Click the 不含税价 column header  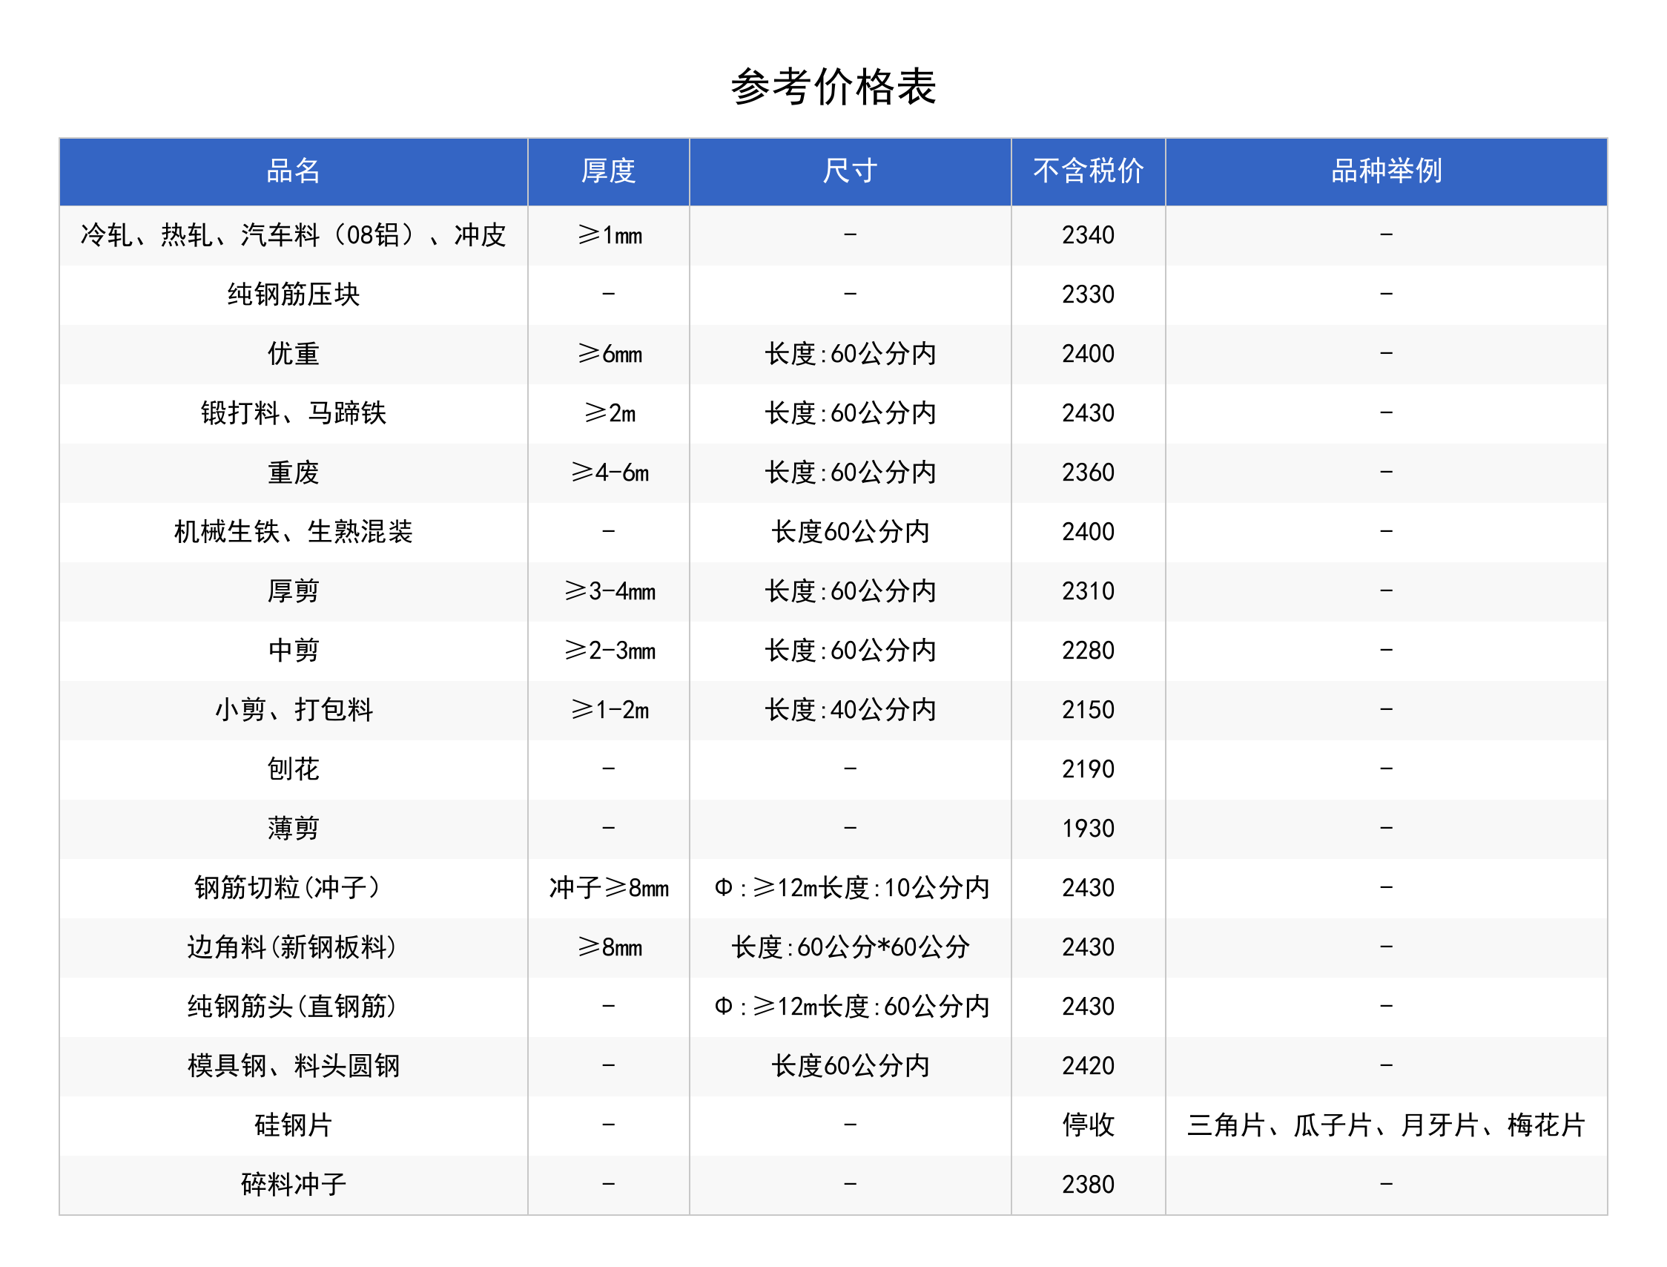tap(1087, 171)
